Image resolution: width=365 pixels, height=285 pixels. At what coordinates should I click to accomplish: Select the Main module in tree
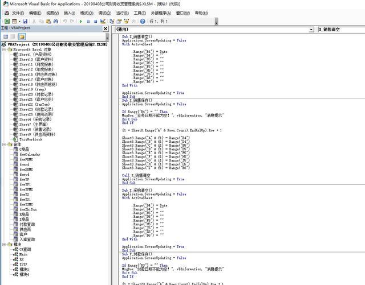(x=25, y=254)
